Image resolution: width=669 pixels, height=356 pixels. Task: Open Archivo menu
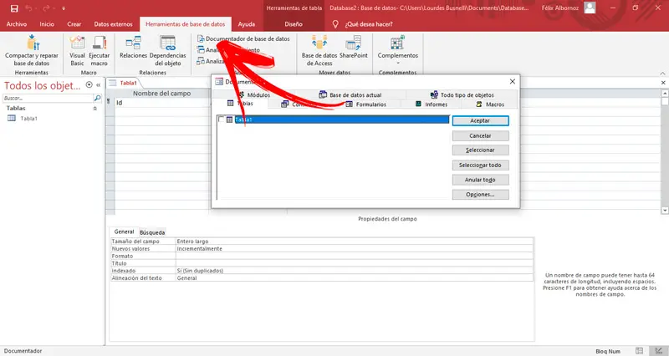pos(16,24)
